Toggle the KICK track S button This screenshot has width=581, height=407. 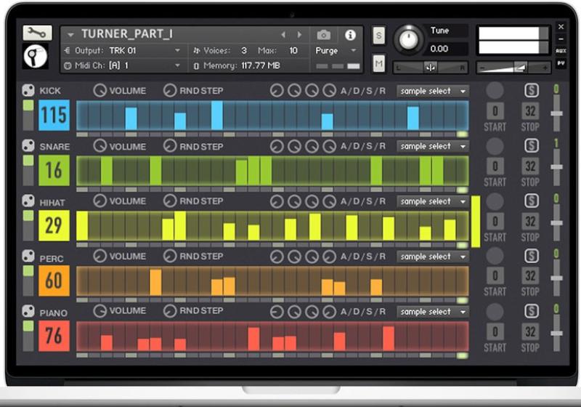point(532,91)
